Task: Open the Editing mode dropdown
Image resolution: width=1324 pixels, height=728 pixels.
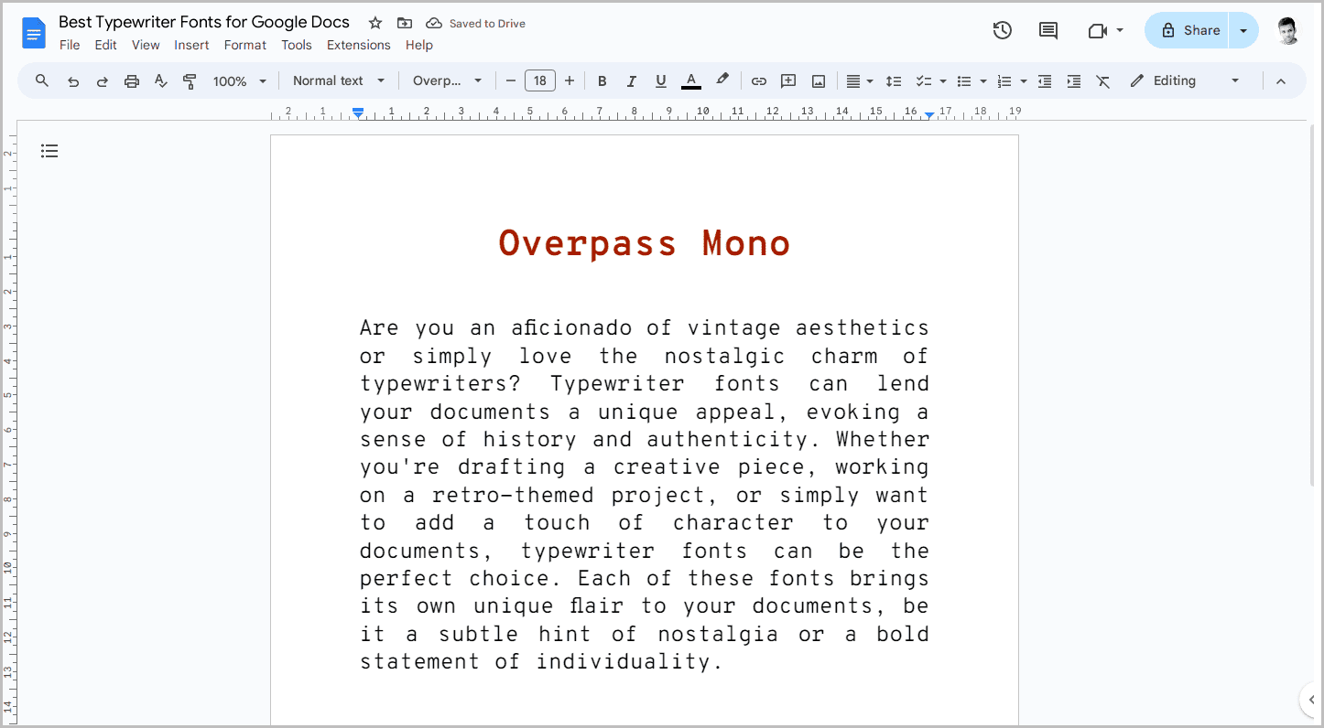Action: pos(1185,80)
